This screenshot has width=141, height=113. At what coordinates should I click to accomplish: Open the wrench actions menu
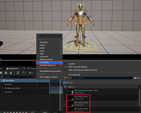click(x=24, y=73)
